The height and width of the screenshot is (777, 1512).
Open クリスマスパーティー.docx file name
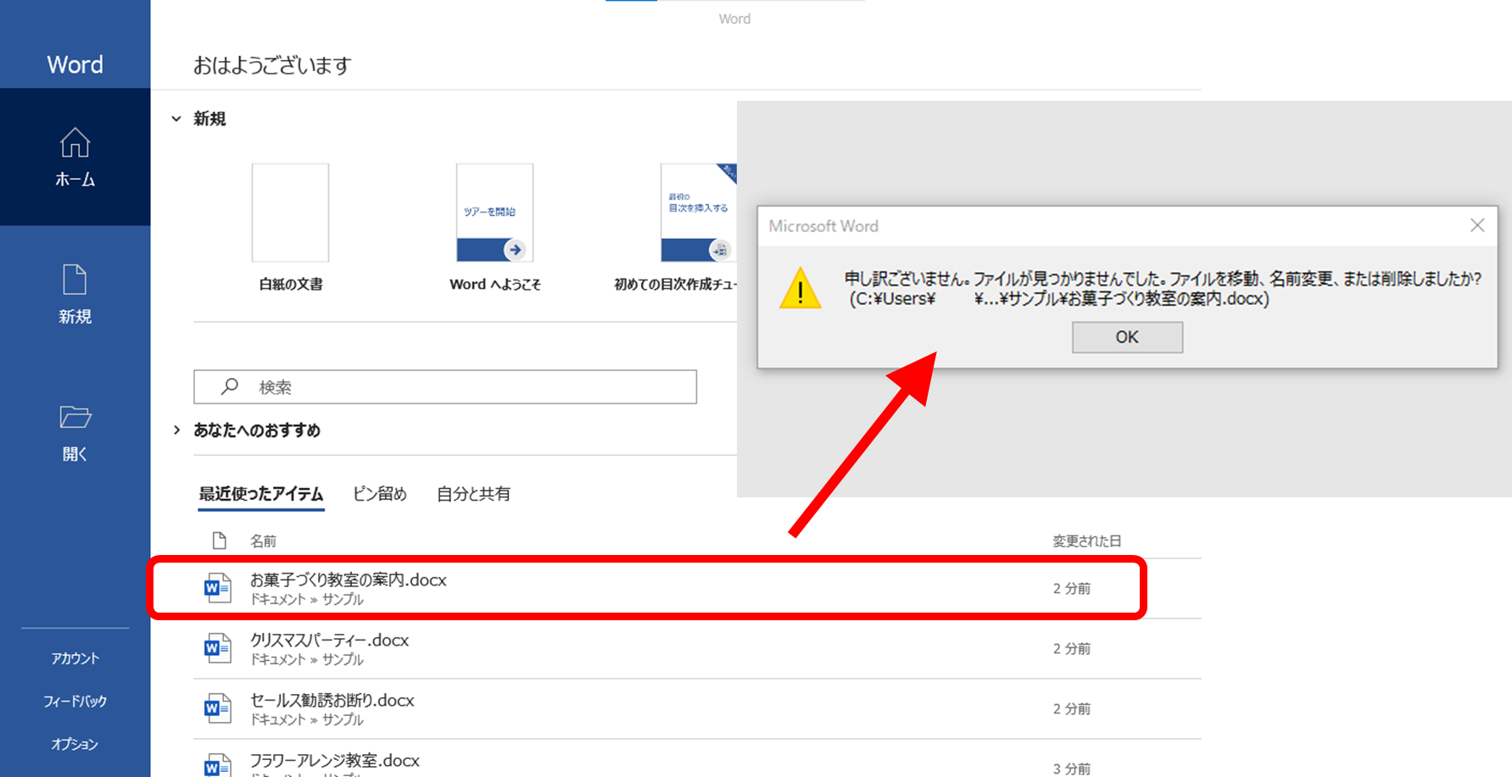click(330, 640)
